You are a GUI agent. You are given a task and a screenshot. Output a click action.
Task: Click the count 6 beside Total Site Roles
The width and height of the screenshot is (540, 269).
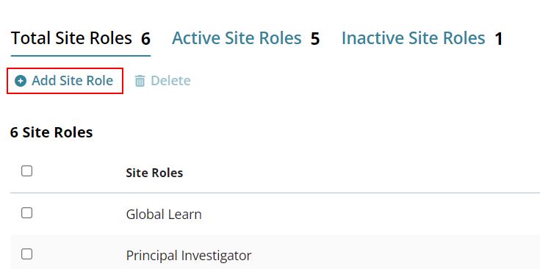(145, 39)
